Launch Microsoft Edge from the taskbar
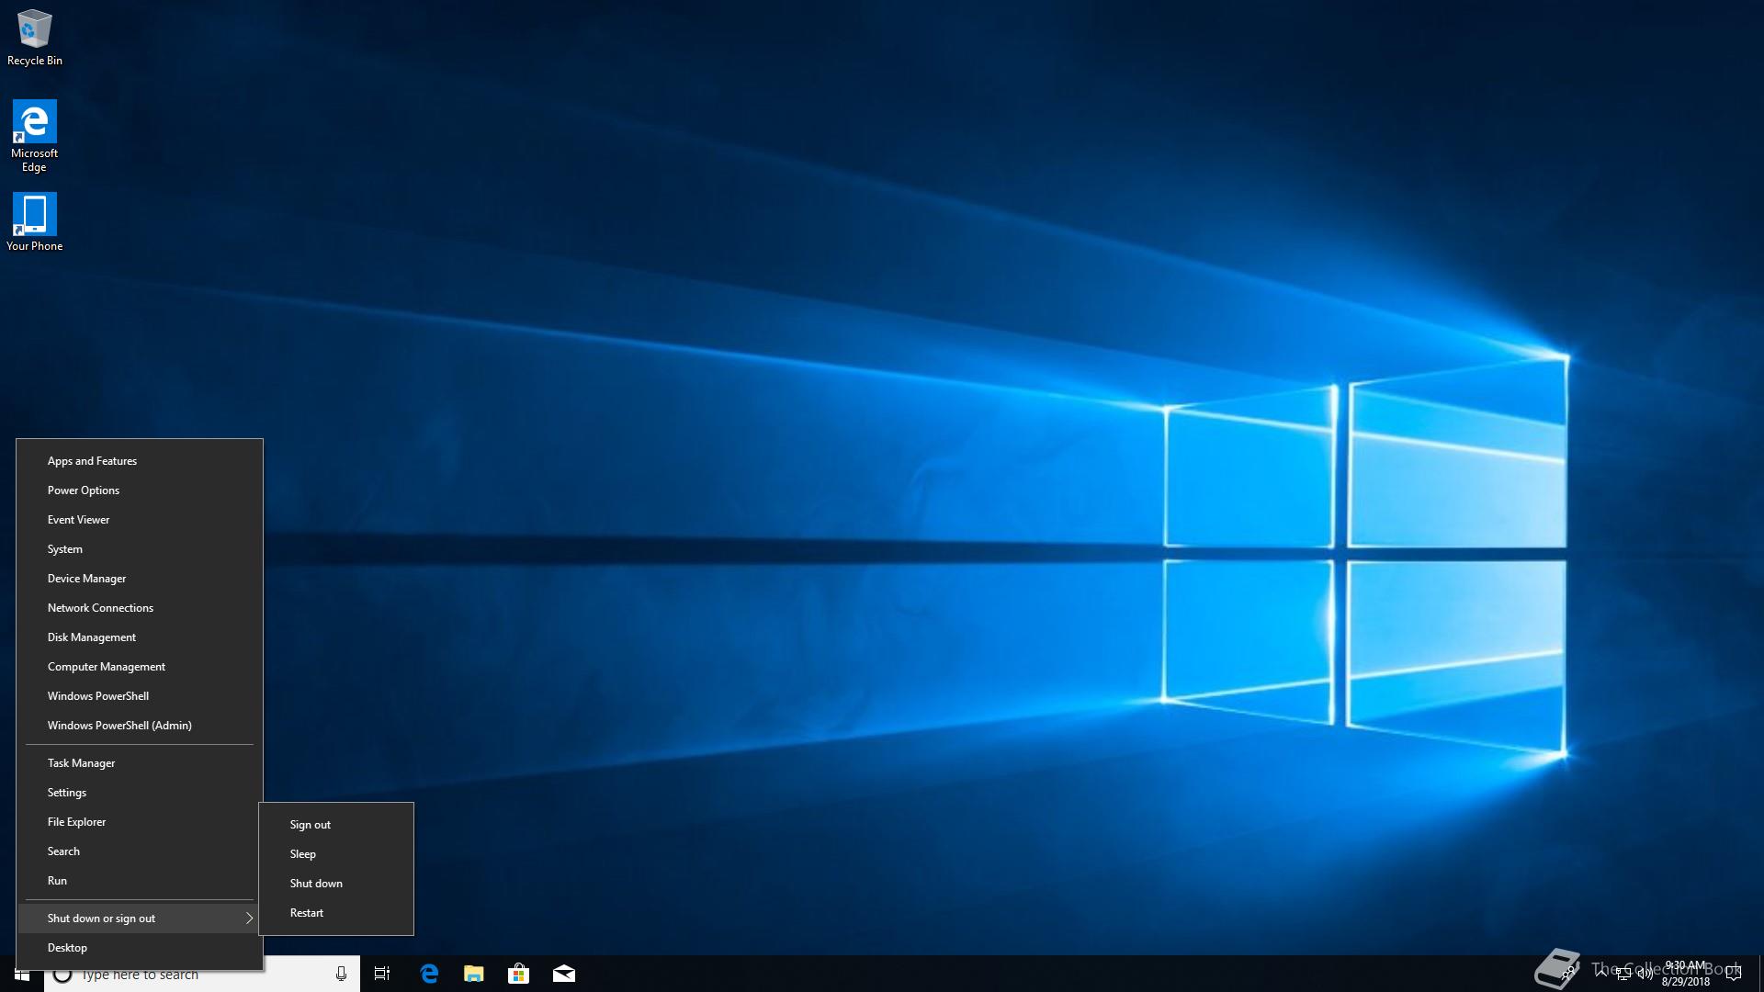The width and height of the screenshot is (1764, 992). pyautogui.click(x=429, y=974)
